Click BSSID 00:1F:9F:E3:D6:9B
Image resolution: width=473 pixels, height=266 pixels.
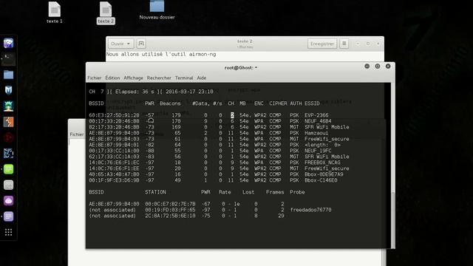114,180
